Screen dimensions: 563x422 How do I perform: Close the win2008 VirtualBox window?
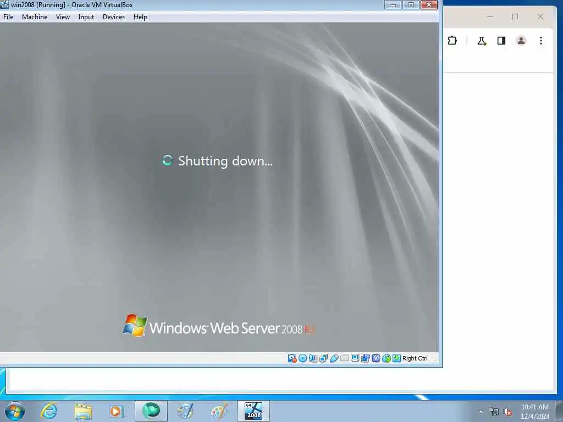(x=429, y=4)
